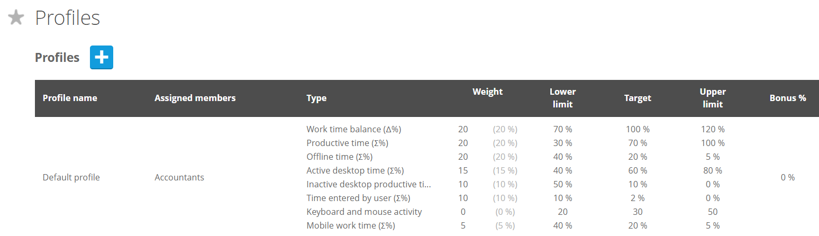
Task: Select Mobile work time type entry
Action: coord(351,225)
